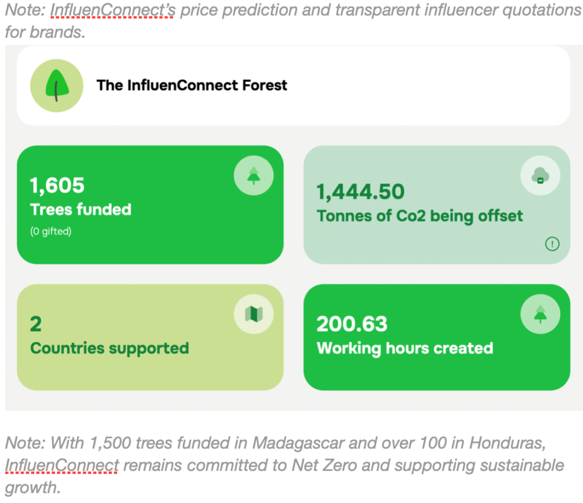The image size is (583, 503).
Task: Click the number 2 on countries card
Action: pos(36,324)
